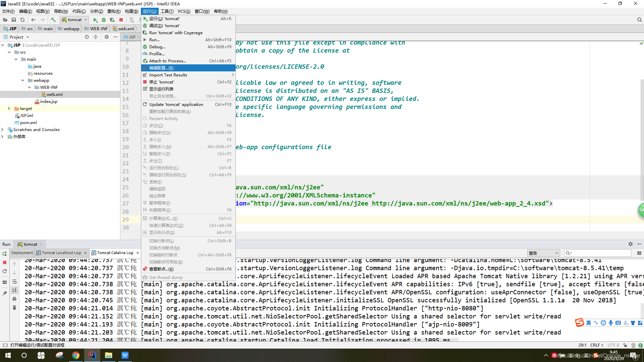Click the log search input field
The image size is (644, 362).
598,253
